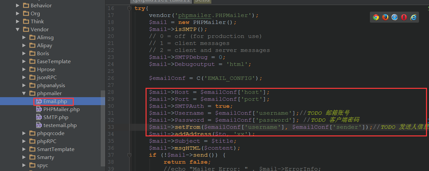Select the send breadcrumb item

[202, 1]
